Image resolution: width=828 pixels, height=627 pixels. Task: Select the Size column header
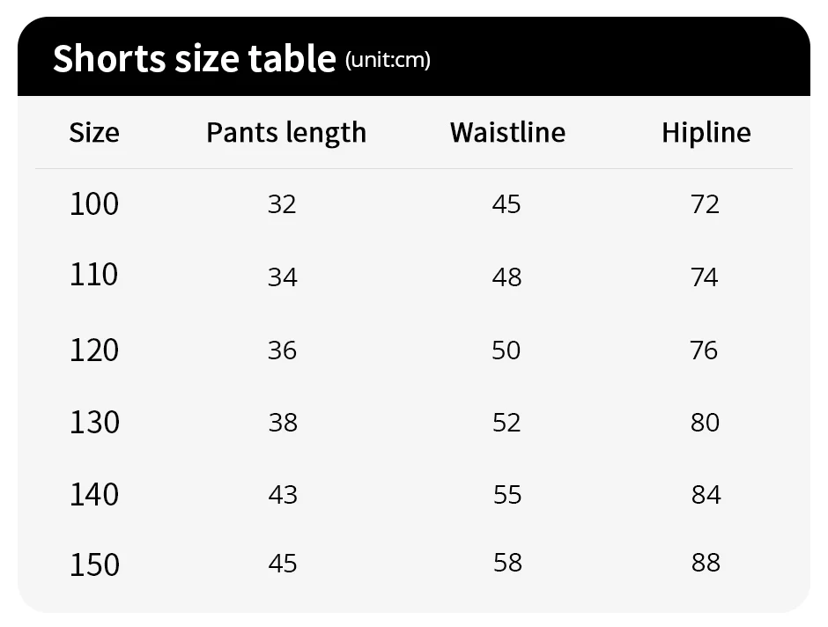tap(94, 132)
